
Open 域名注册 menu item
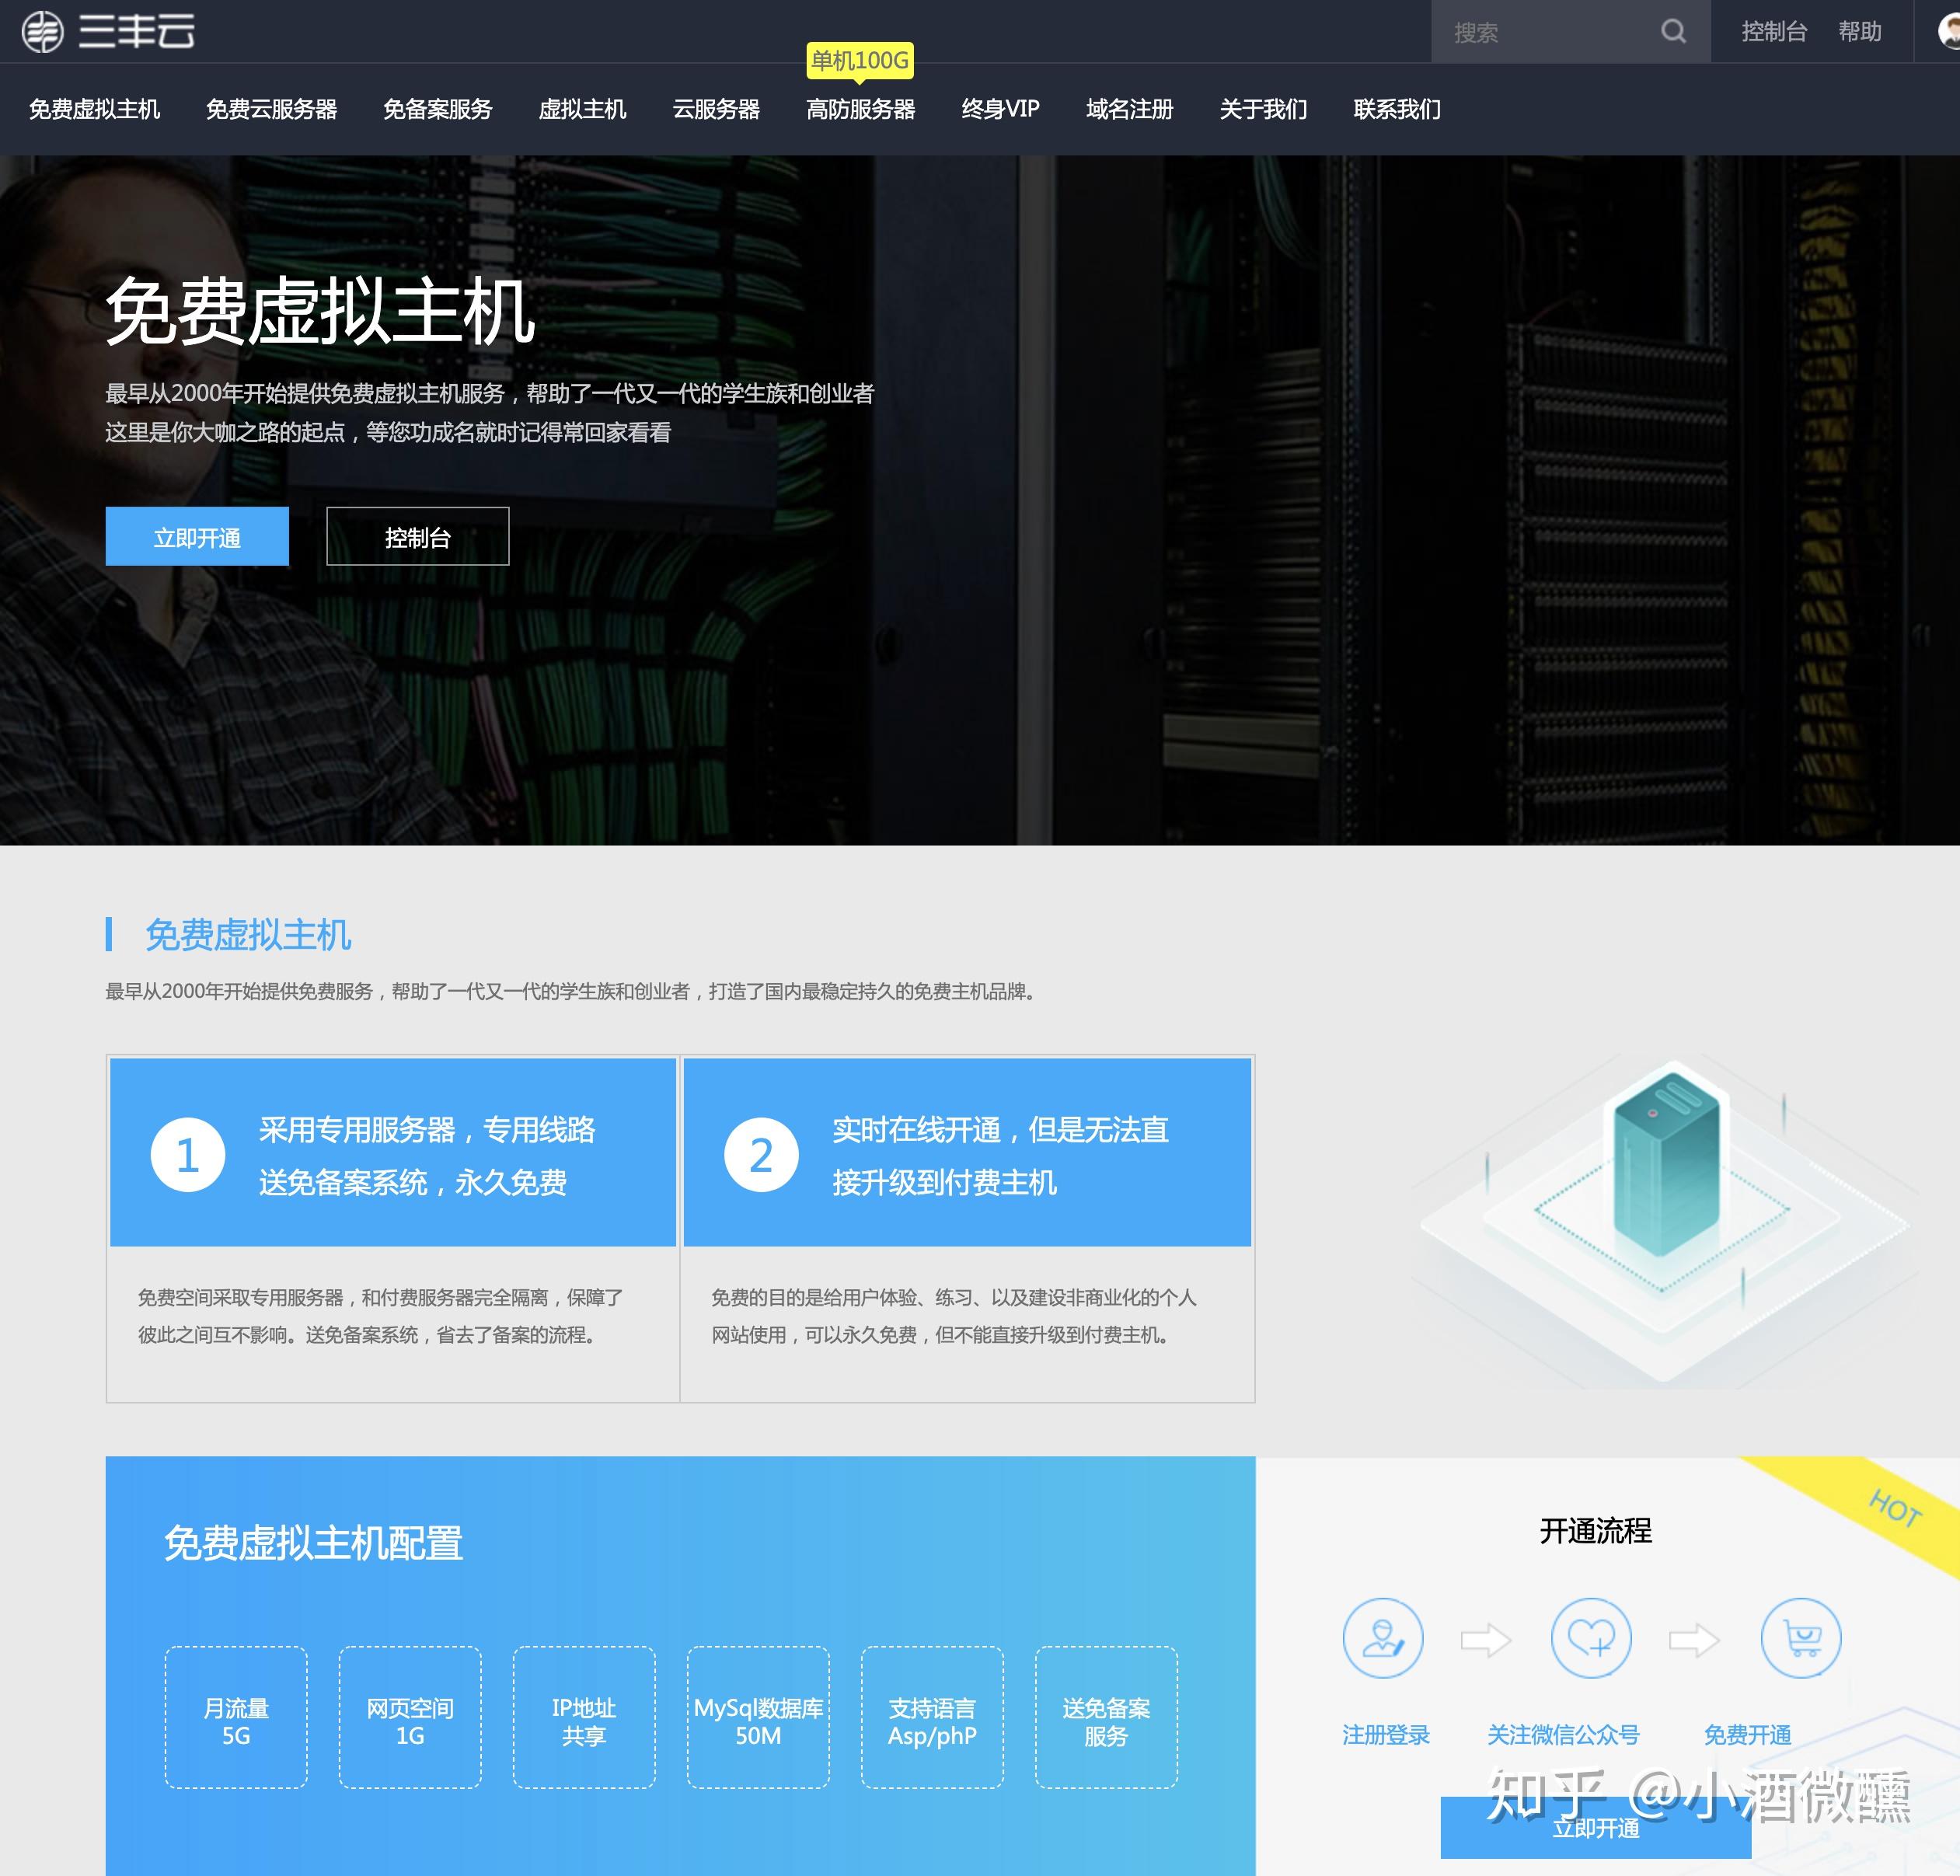(1129, 109)
